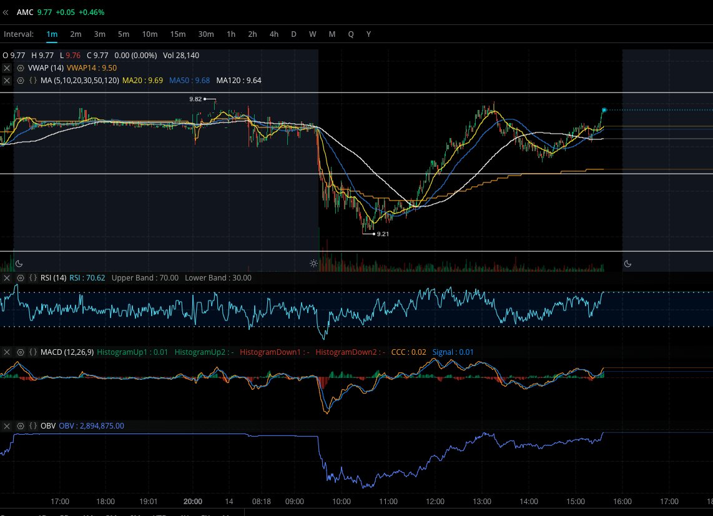Switch to the 3m interval

(x=100, y=34)
